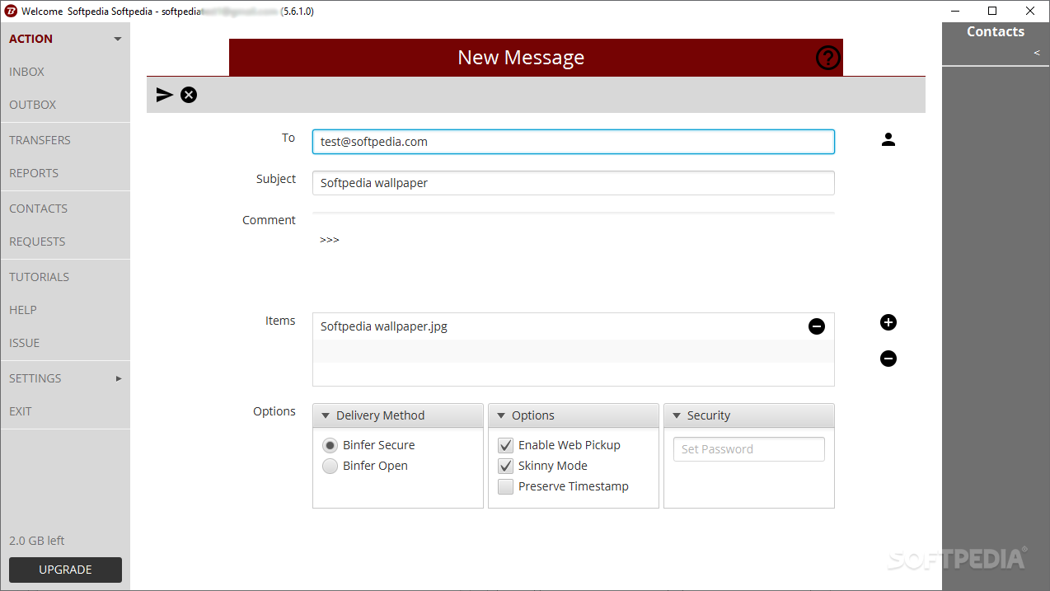Image resolution: width=1050 pixels, height=591 pixels.
Task: Open the INBOX
Action: click(26, 72)
